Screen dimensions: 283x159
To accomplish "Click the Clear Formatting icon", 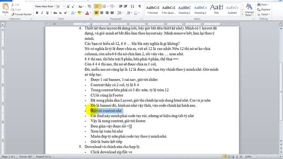I will pyautogui.click(x=89, y=7).
